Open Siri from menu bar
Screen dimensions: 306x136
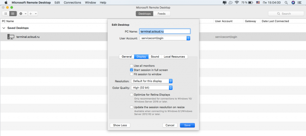[x=293, y=2]
